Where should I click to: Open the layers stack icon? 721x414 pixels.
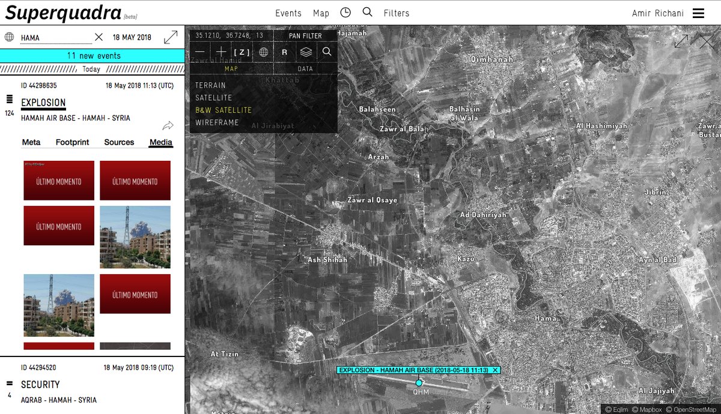point(306,52)
